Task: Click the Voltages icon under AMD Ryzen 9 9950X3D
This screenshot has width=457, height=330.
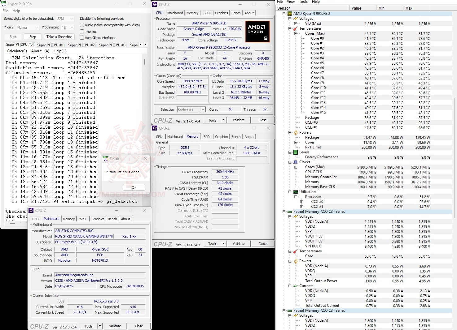Action: click(296, 19)
